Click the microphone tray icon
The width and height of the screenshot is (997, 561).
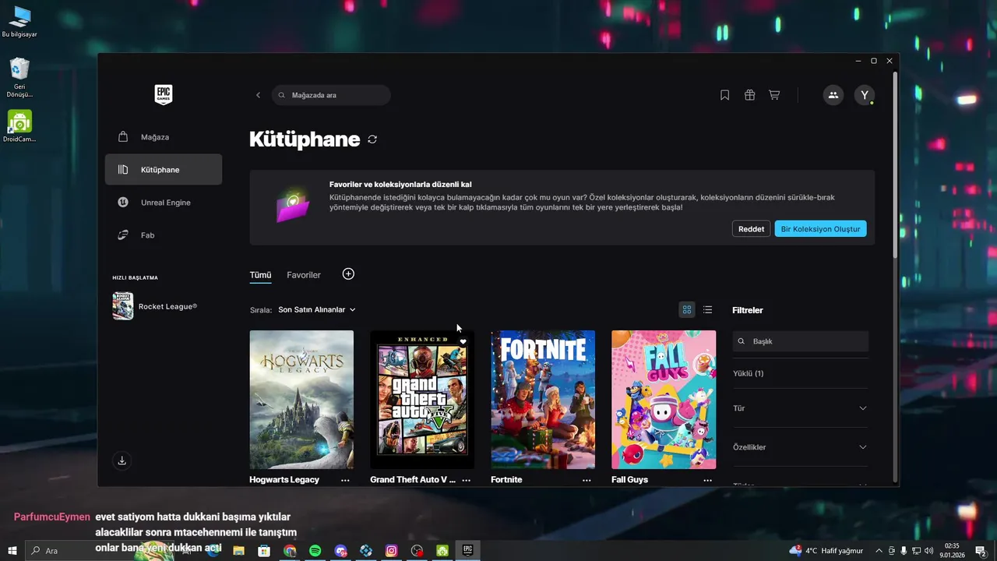(x=904, y=551)
